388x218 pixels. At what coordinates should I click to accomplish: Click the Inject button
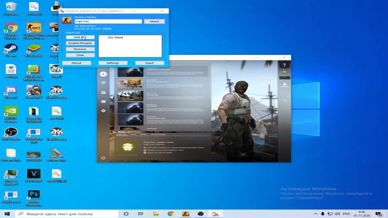click(150, 63)
